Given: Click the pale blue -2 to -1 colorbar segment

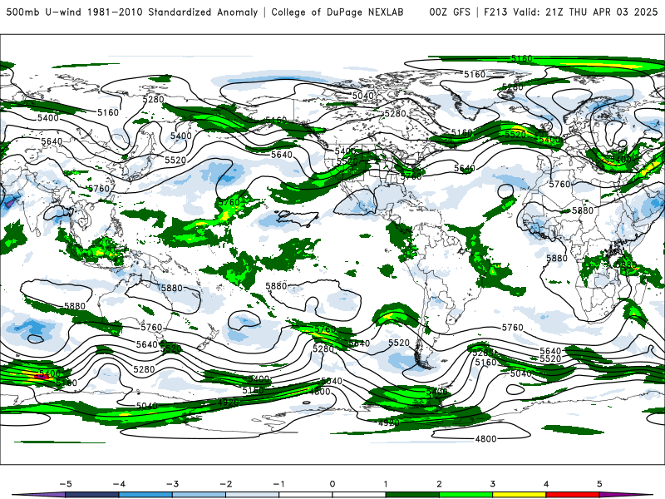Looking at the screenshot, I should [x=253, y=495].
